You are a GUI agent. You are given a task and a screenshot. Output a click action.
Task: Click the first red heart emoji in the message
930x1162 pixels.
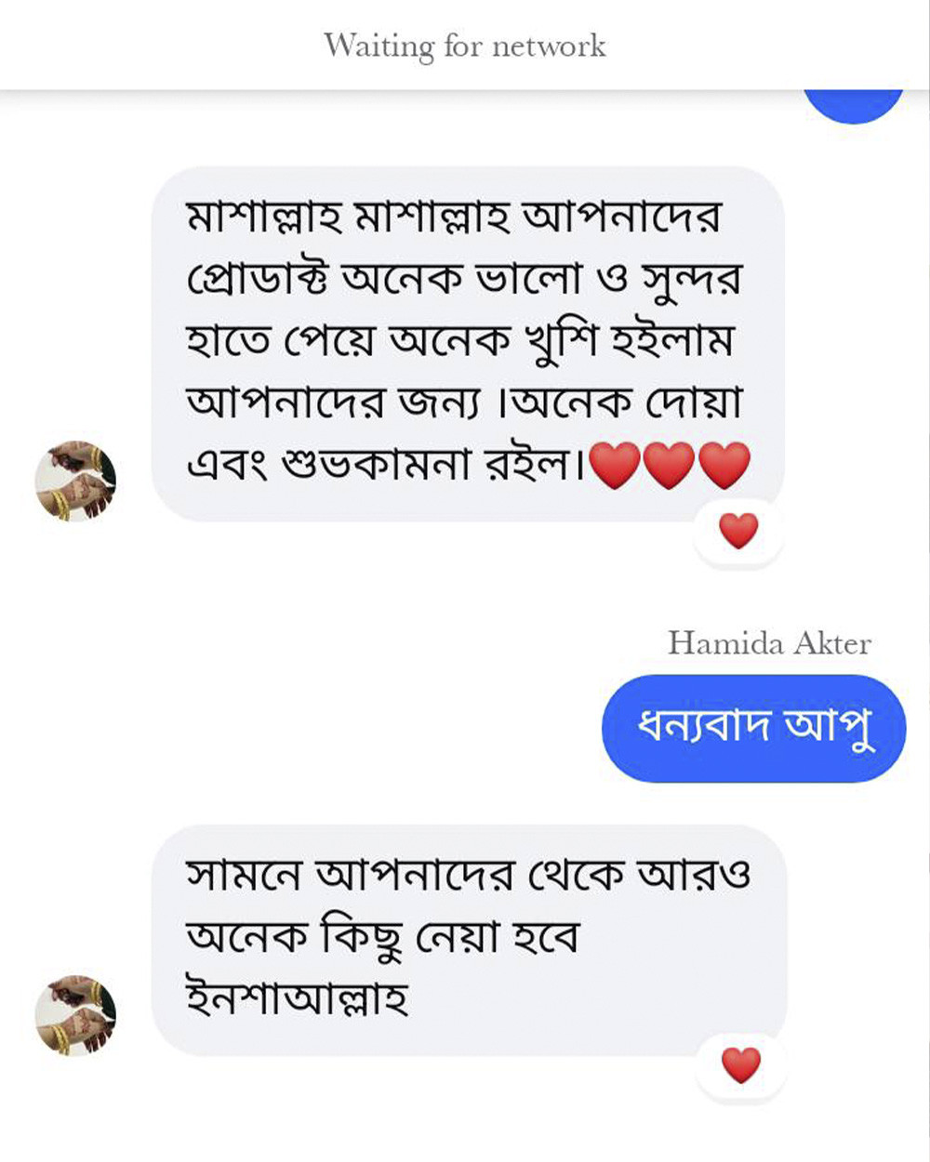coord(615,467)
